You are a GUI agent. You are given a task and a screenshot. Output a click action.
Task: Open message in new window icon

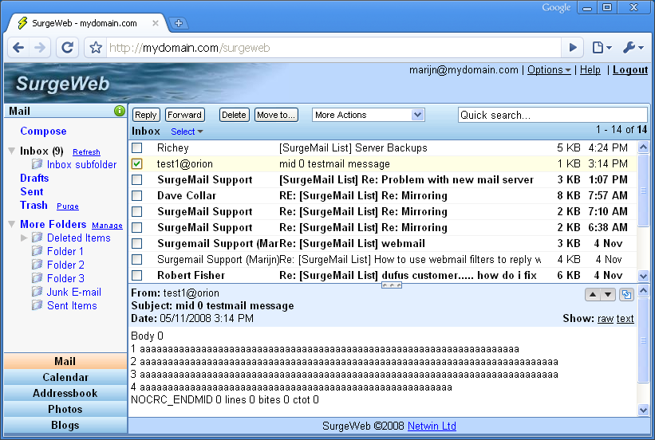pos(626,295)
